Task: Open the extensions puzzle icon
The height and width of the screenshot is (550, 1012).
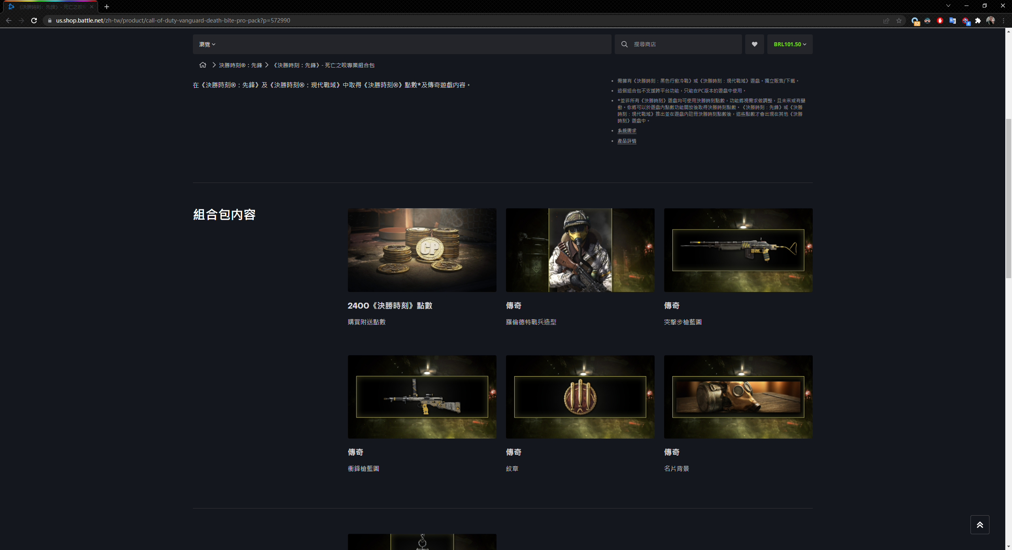Action: point(978,21)
